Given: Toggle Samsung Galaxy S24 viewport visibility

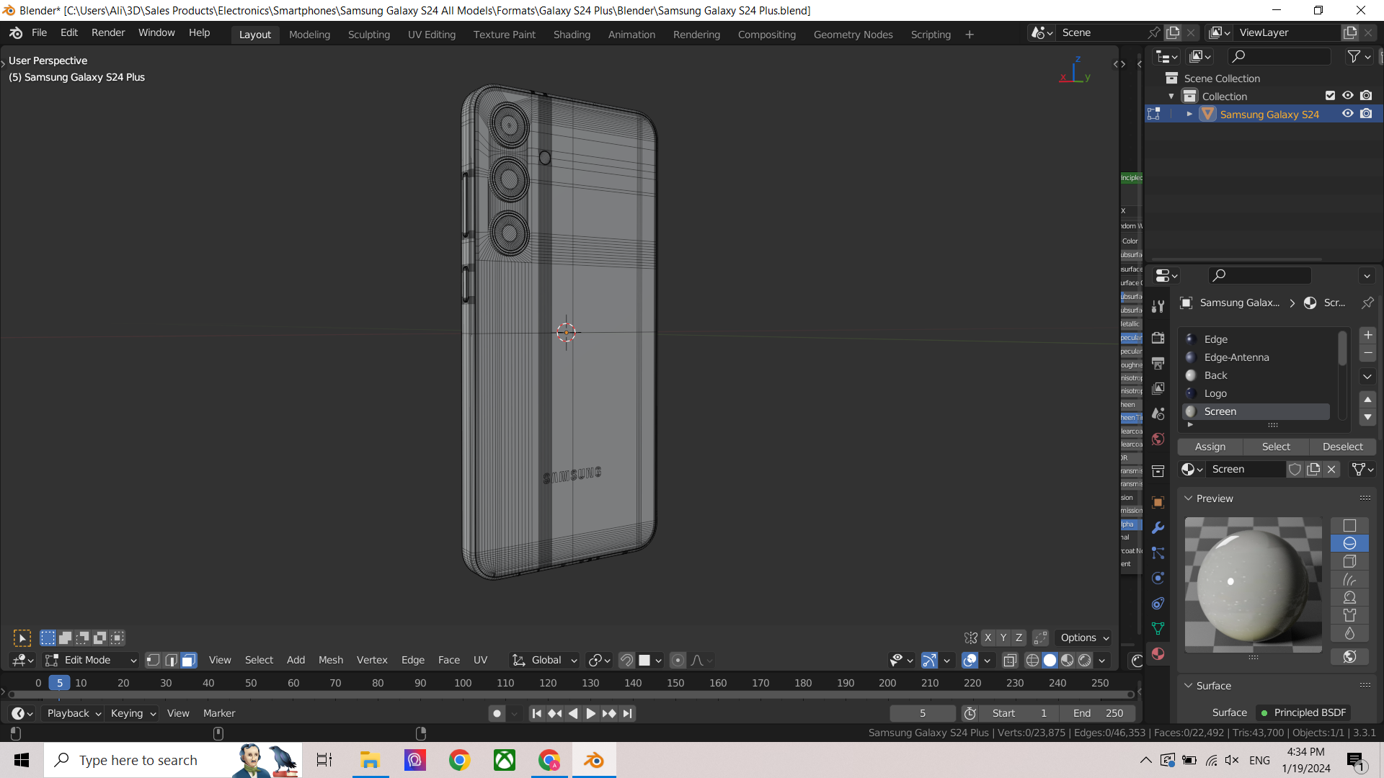Looking at the screenshot, I should pyautogui.click(x=1347, y=114).
